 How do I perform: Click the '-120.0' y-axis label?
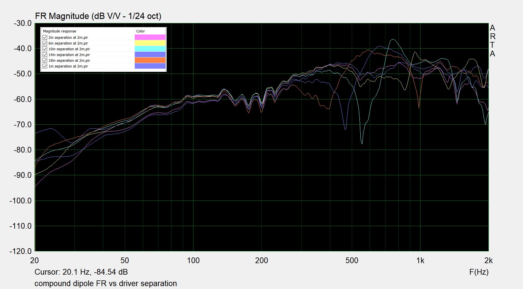coord(21,251)
